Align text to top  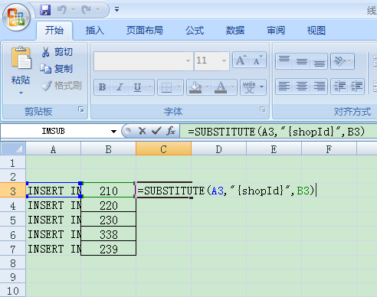(x=284, y=61)
